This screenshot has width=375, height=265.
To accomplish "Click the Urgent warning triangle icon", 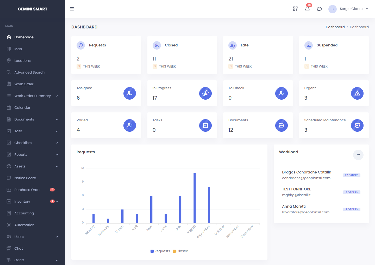I will tap(357, 93).
